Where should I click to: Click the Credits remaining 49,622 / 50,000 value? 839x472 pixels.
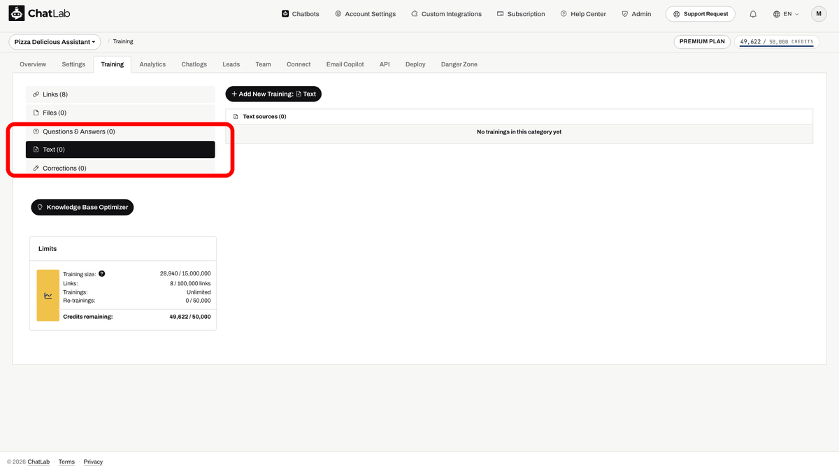(x=189, y=317)
